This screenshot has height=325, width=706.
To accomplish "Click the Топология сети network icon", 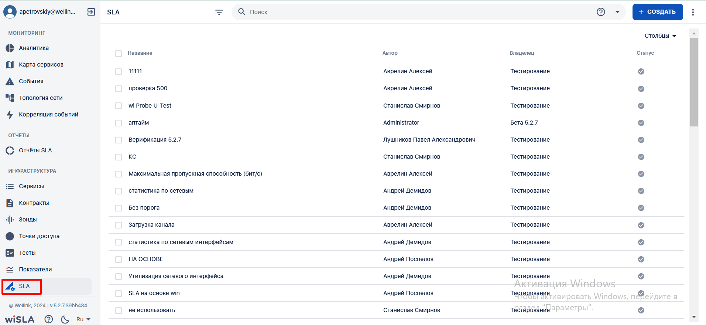I will (x=10, y=98).
